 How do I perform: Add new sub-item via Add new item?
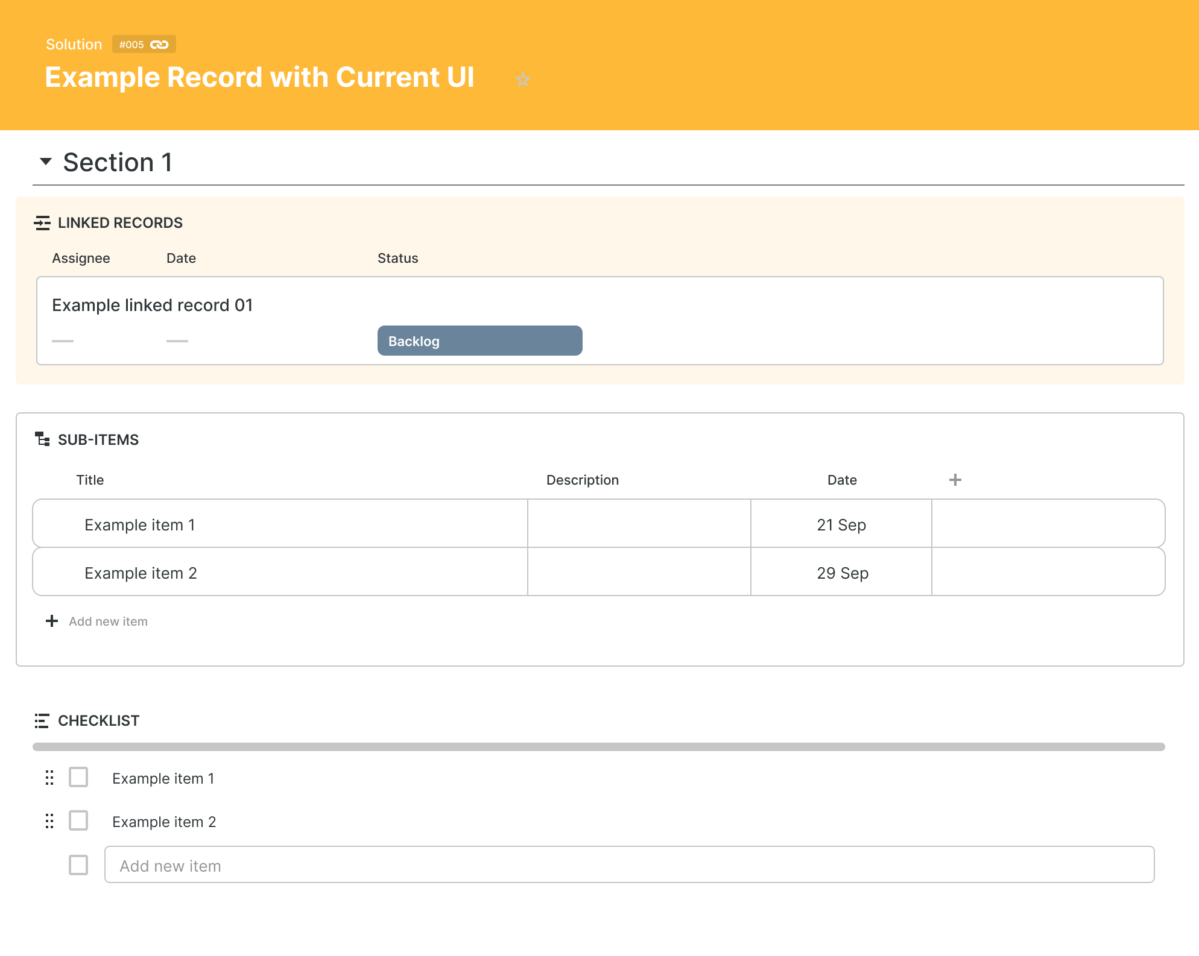tap(109, 621)
